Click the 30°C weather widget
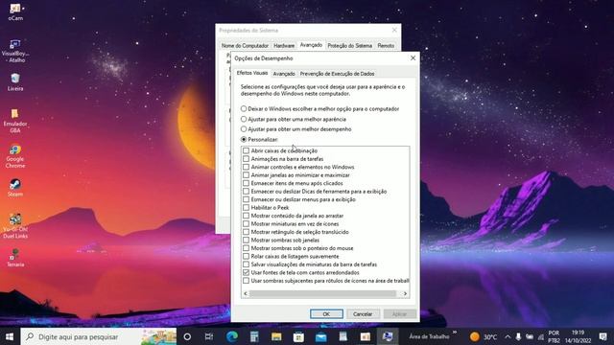This screenshot has width=614, height=345. click(484, 336)
